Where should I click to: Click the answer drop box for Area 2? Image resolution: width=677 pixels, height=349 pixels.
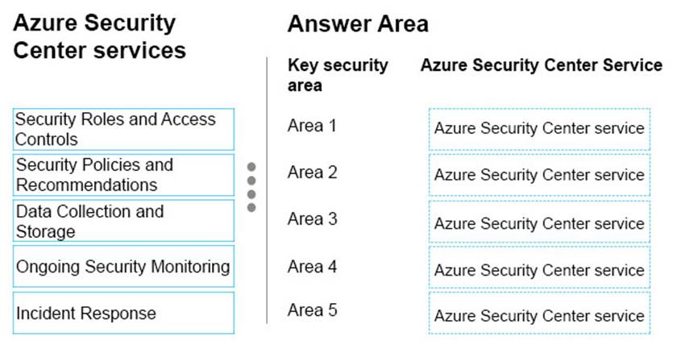click(x=539, y=175)
